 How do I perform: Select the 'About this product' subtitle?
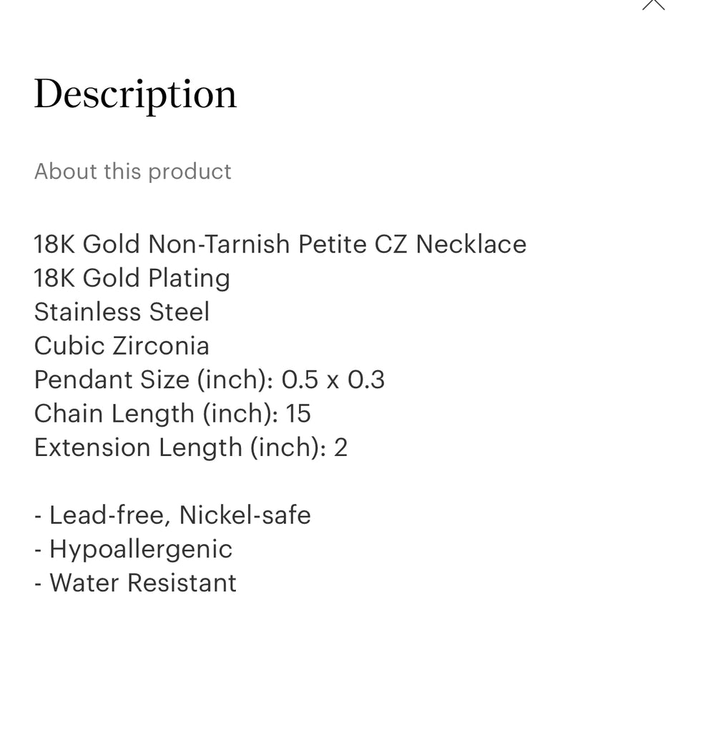coord(133,172)
